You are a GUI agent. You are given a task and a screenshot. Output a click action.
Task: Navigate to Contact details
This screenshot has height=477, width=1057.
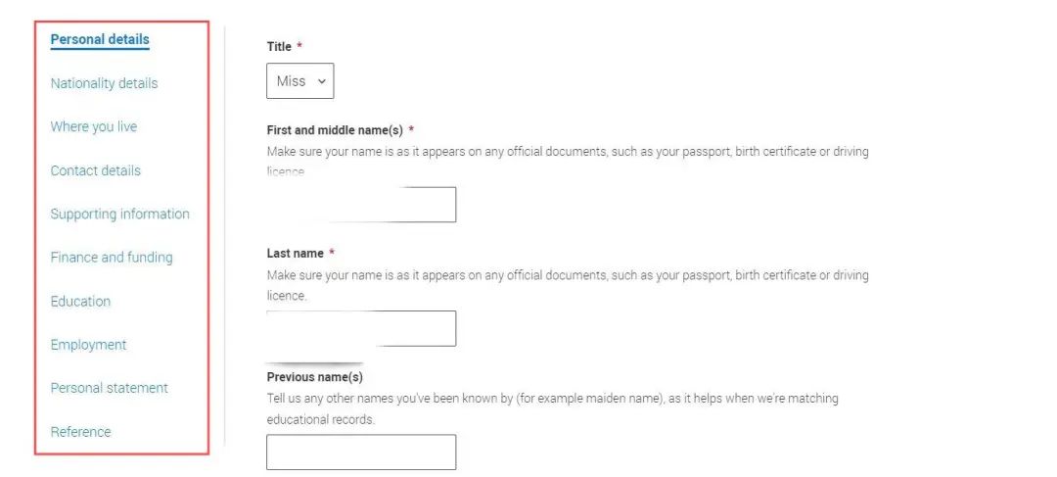point(96,170)
